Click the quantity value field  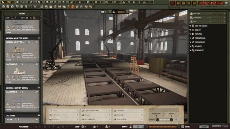[x=176, y=120]
